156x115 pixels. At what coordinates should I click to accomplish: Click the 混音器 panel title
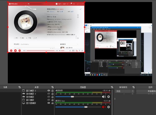coord(83,87)
